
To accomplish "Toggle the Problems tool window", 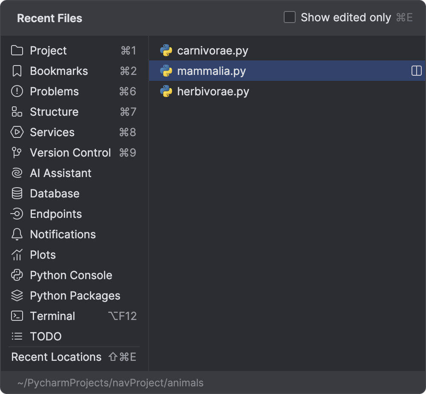I will 54,91.
